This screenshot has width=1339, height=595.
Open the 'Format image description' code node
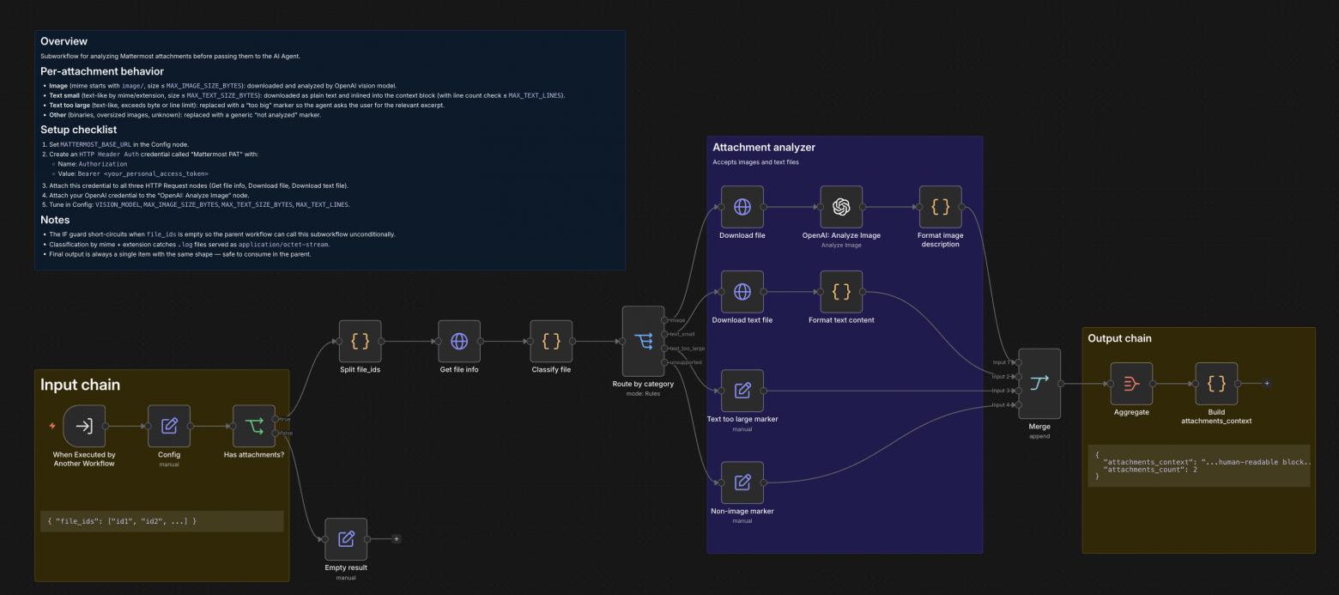(940, 207)
